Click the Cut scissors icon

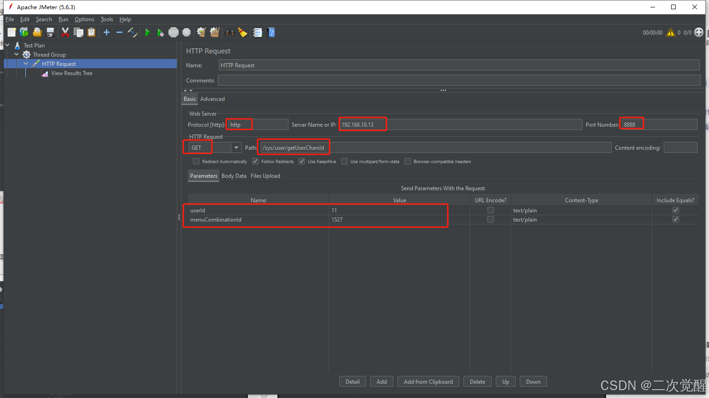tap(65, 32)
